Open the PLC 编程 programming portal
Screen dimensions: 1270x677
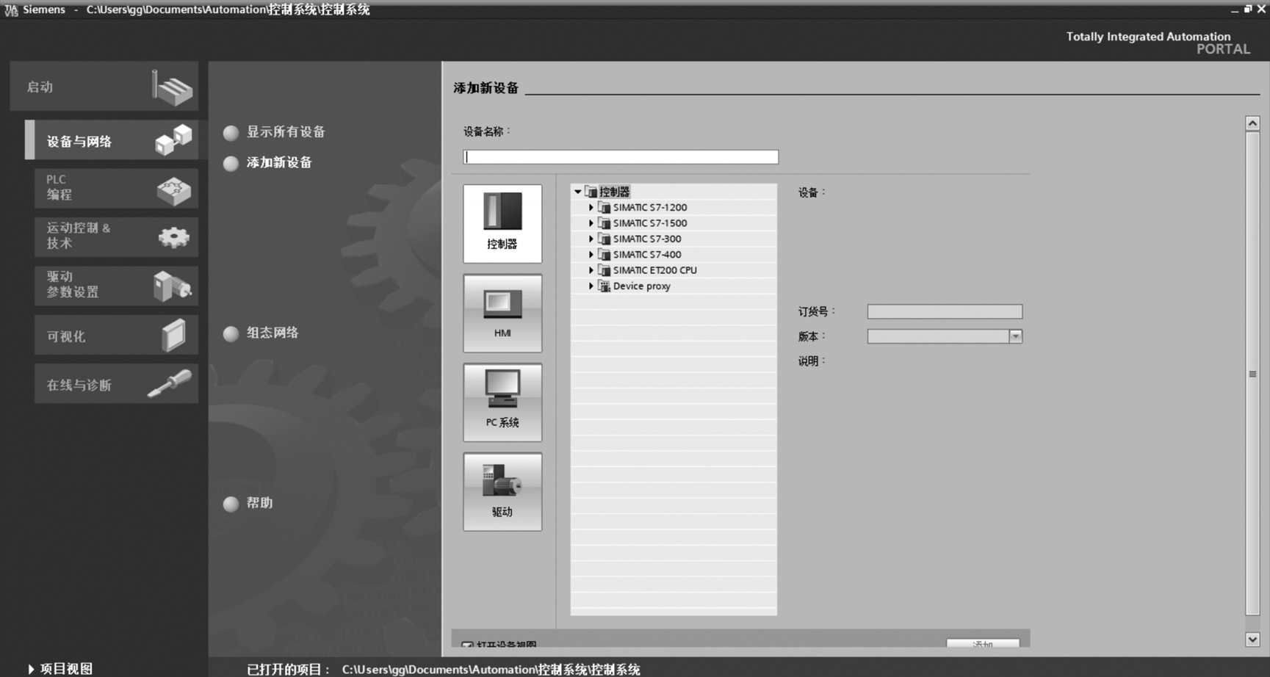(x=116, y=188)
